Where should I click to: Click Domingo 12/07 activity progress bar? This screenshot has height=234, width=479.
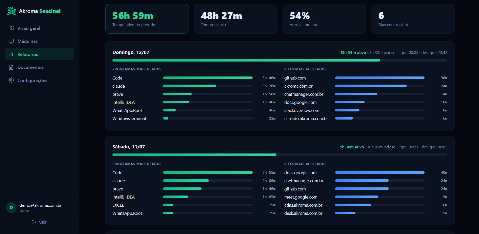click(x=280, y=60)
